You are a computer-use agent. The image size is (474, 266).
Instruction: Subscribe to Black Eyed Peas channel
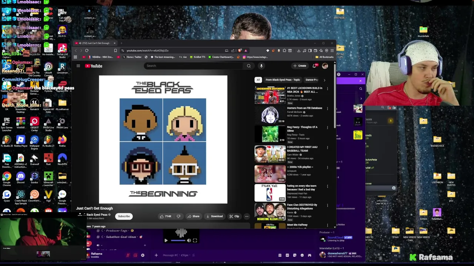pyautogui.click(x=124, y=216)
